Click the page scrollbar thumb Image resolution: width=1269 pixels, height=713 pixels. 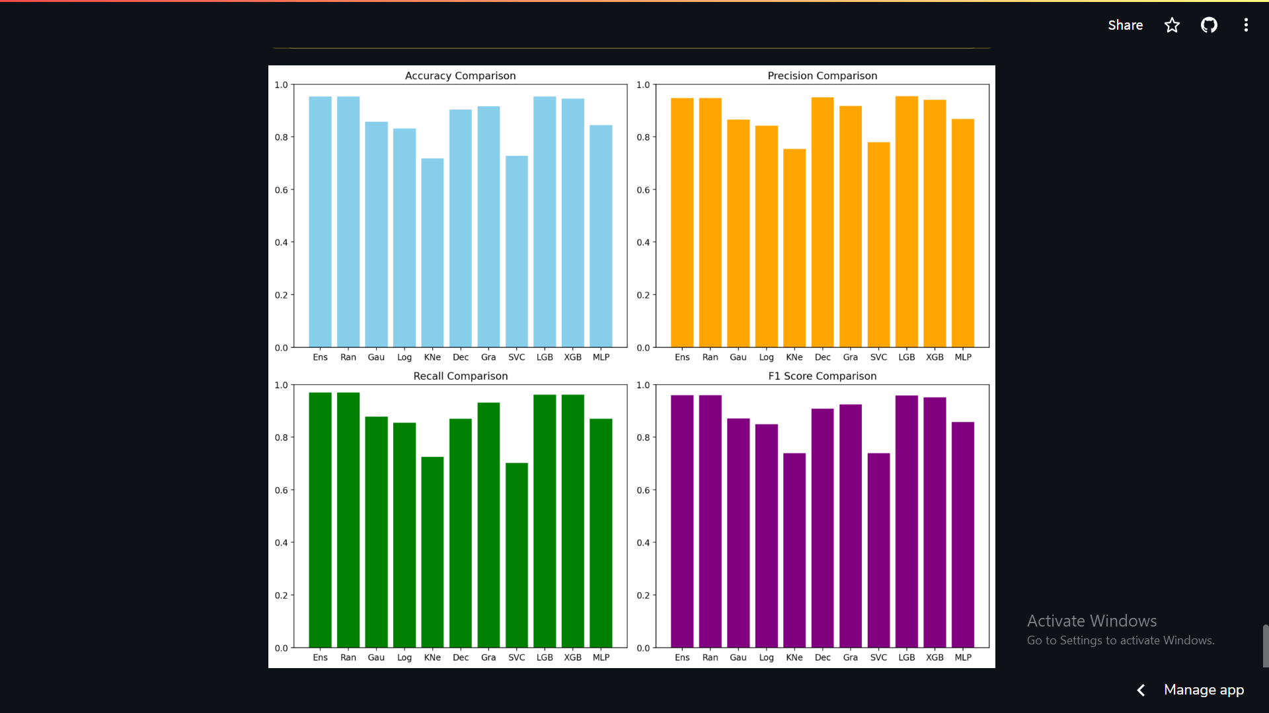(x=1265, y=646)
